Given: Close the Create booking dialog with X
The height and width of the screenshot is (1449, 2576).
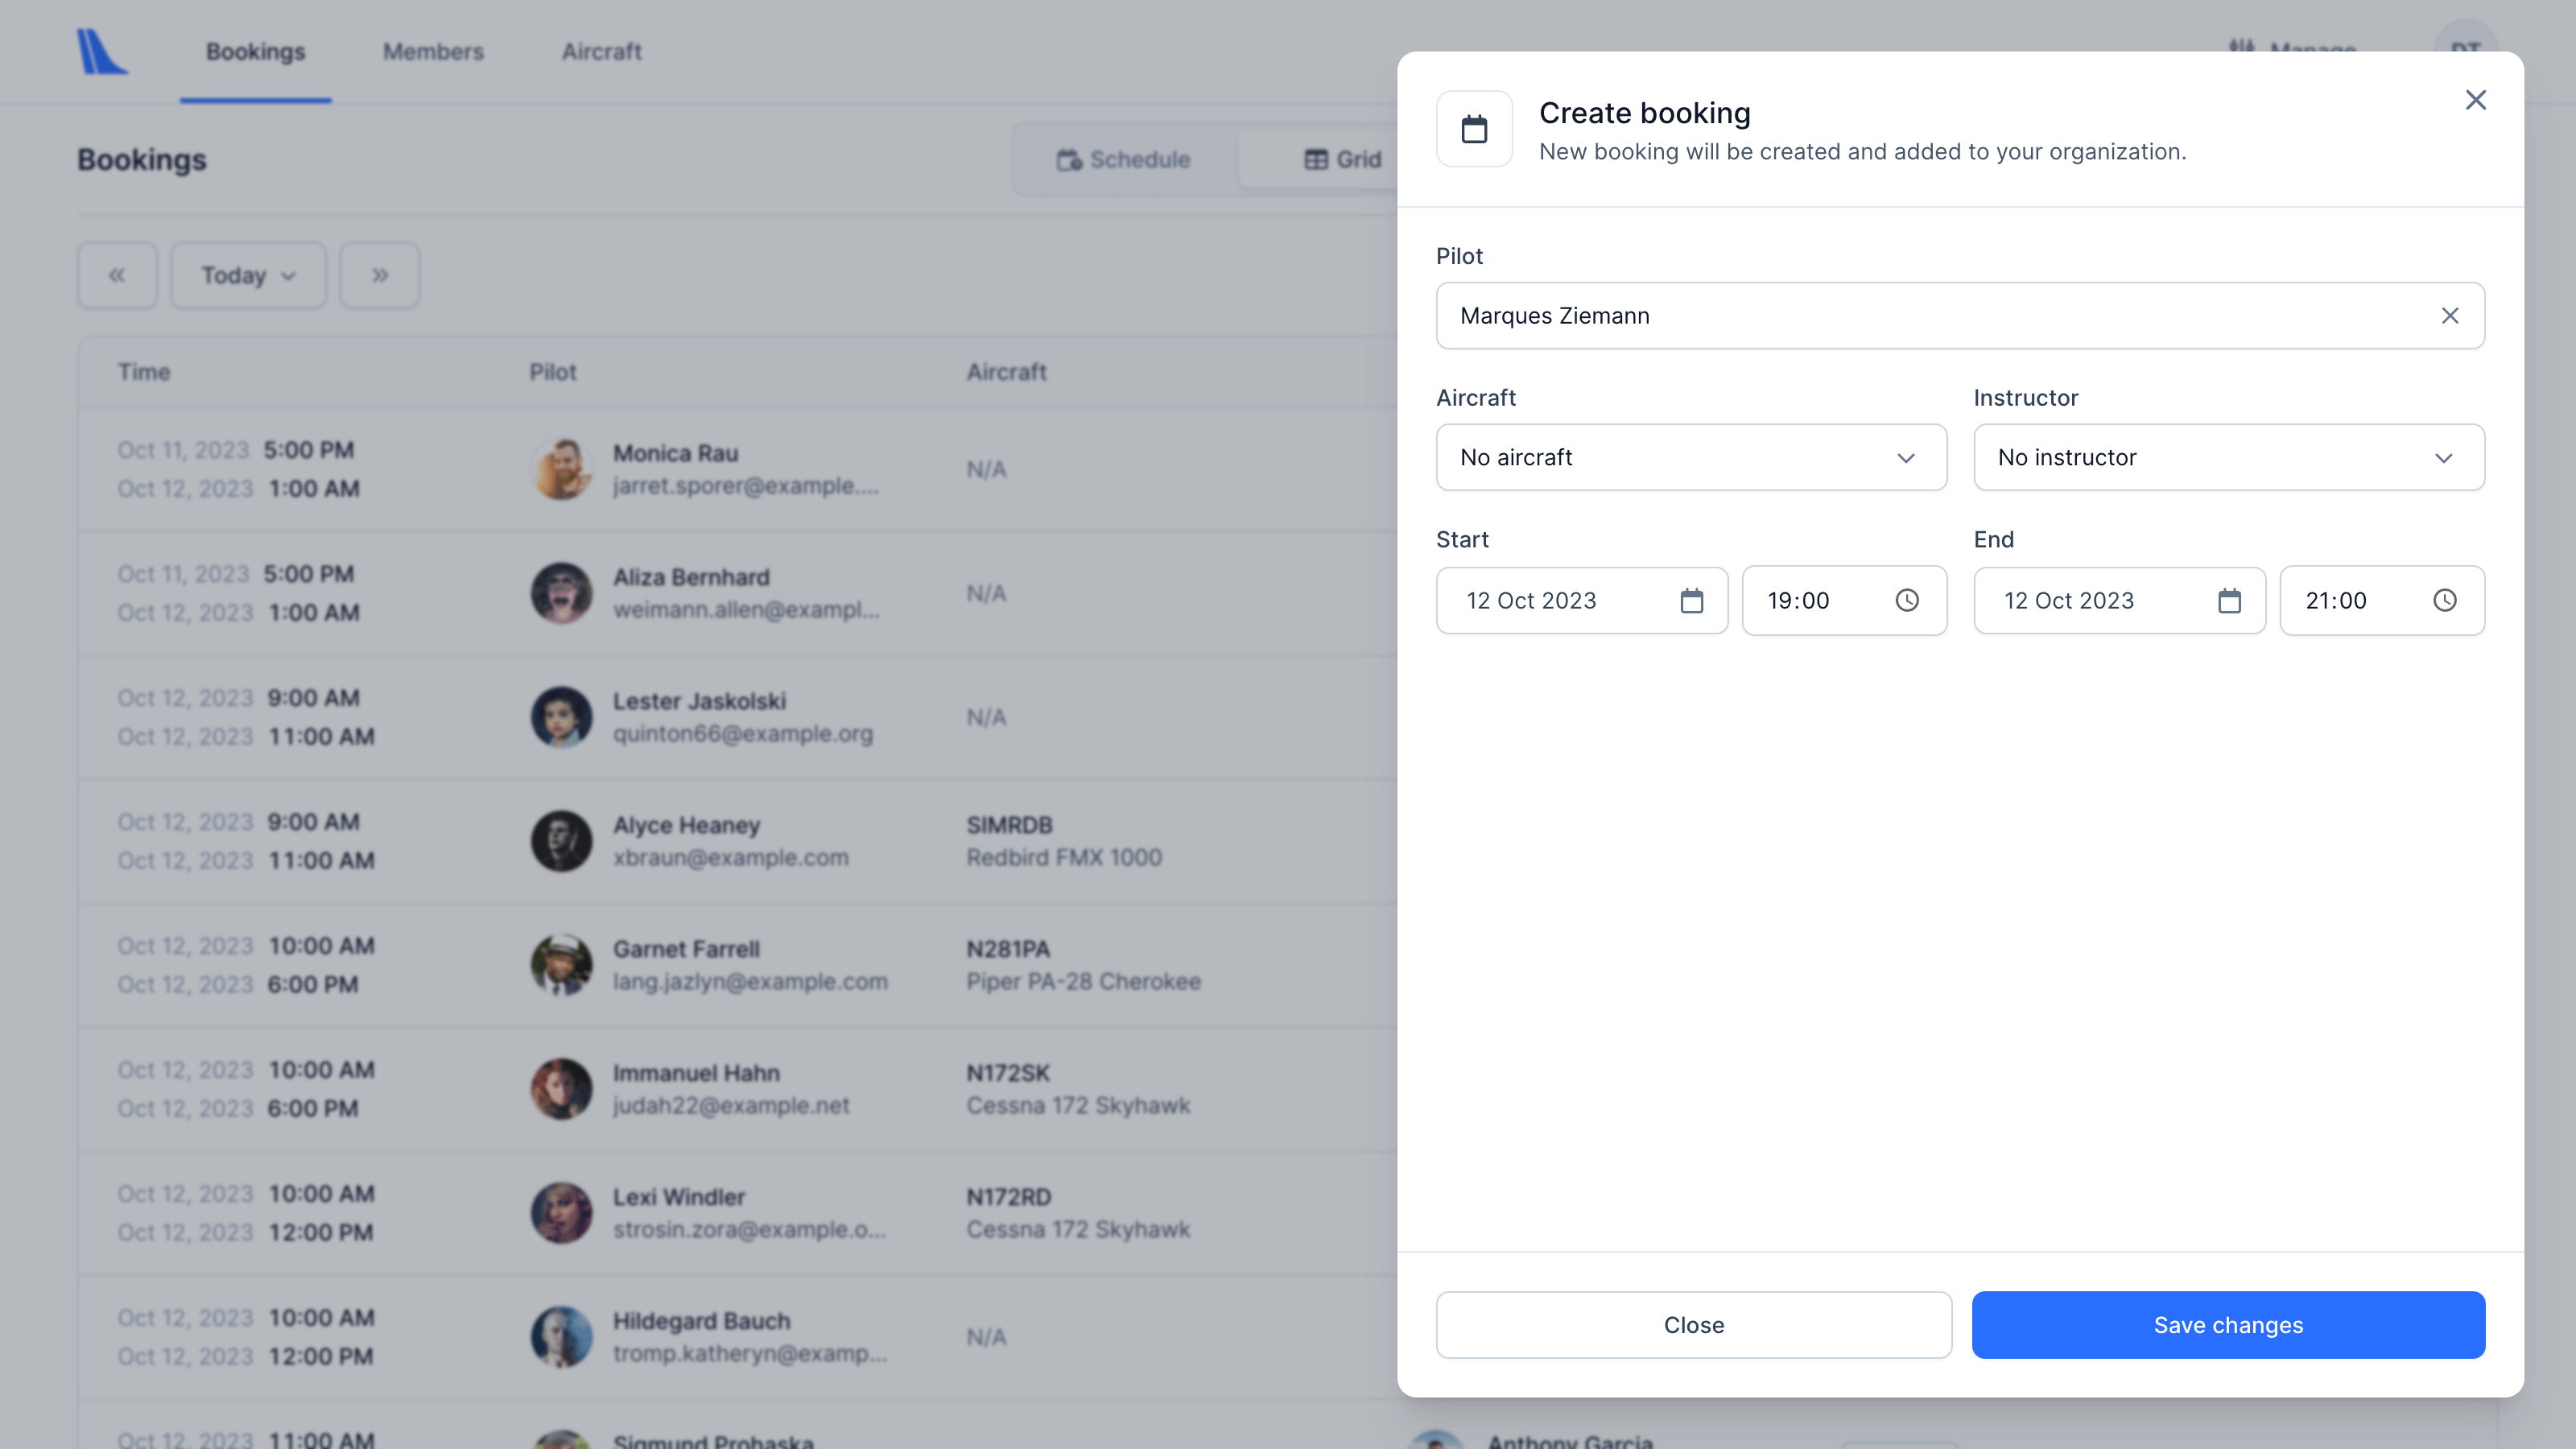Looking at the screenshot, I should point(2475,100).
